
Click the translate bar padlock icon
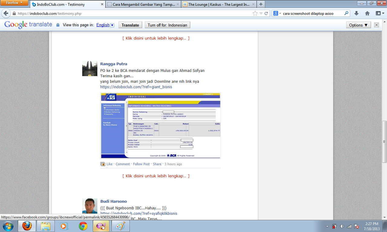click(58, 25)
